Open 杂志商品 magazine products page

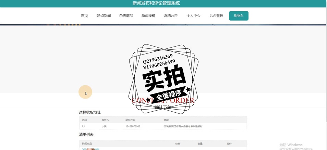(126, 16)
